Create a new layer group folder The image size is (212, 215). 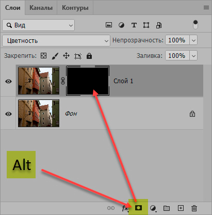coord(167,208)
